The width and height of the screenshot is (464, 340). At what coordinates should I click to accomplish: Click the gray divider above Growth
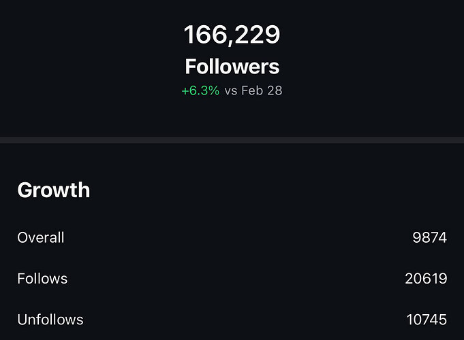(x=232, y=140)
